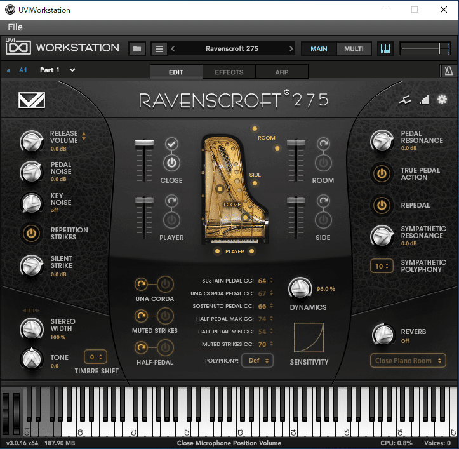Select the A1 part label
Screen dimensions: 459x449
pos(23,70)
